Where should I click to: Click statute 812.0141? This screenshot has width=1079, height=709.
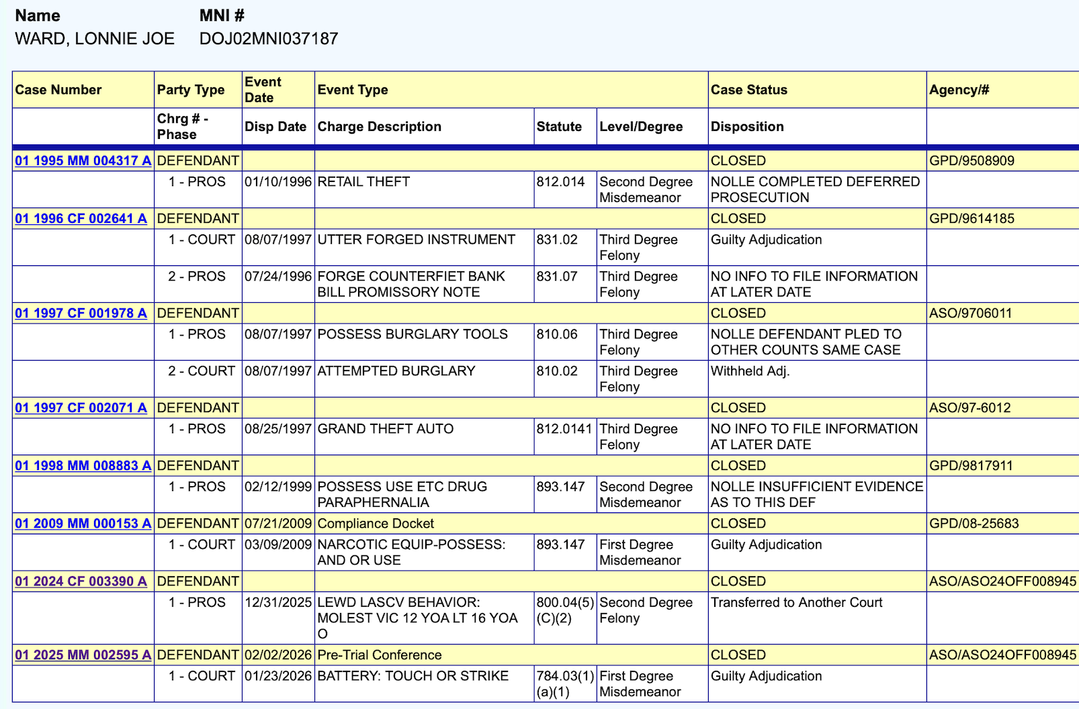tap(564, 428)
